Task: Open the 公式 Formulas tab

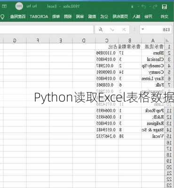Action: click(104, 16)
